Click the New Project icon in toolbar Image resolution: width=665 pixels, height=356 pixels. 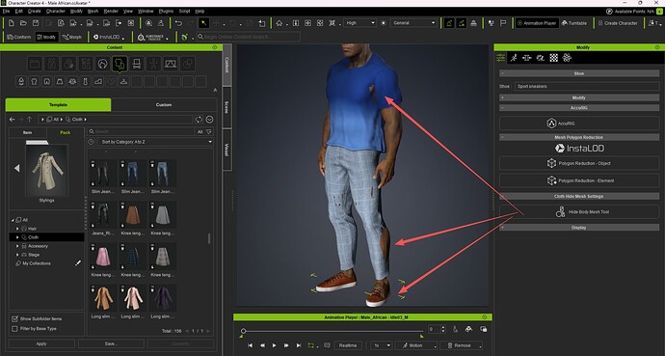(11, 23)
